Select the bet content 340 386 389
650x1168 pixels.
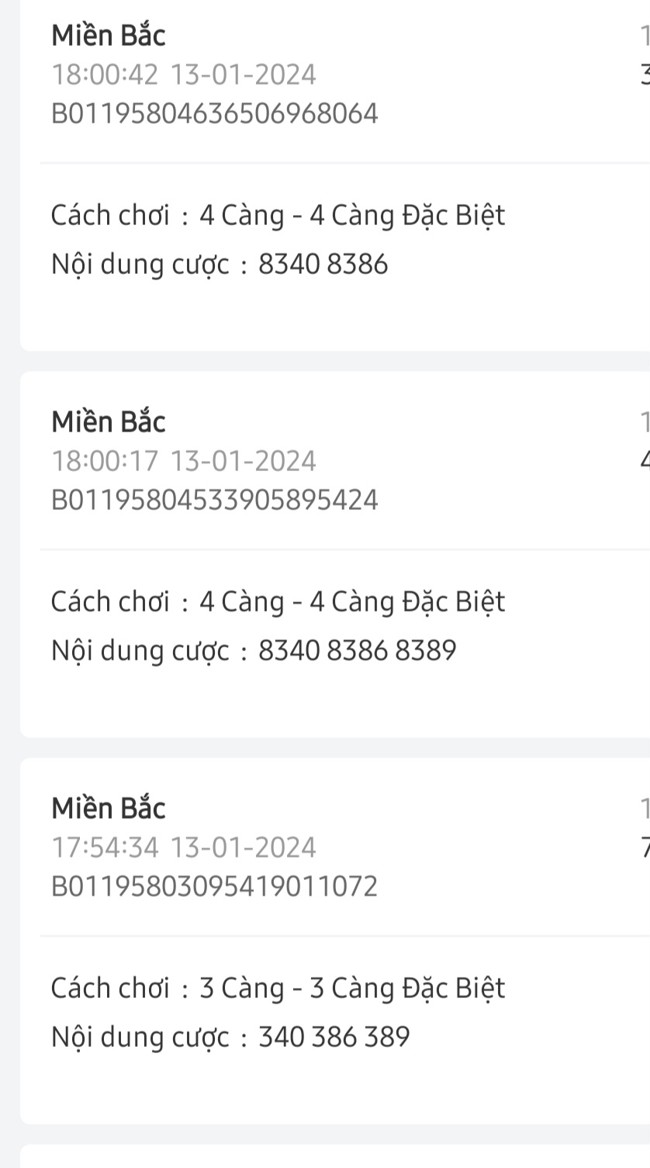(334, 1037)
